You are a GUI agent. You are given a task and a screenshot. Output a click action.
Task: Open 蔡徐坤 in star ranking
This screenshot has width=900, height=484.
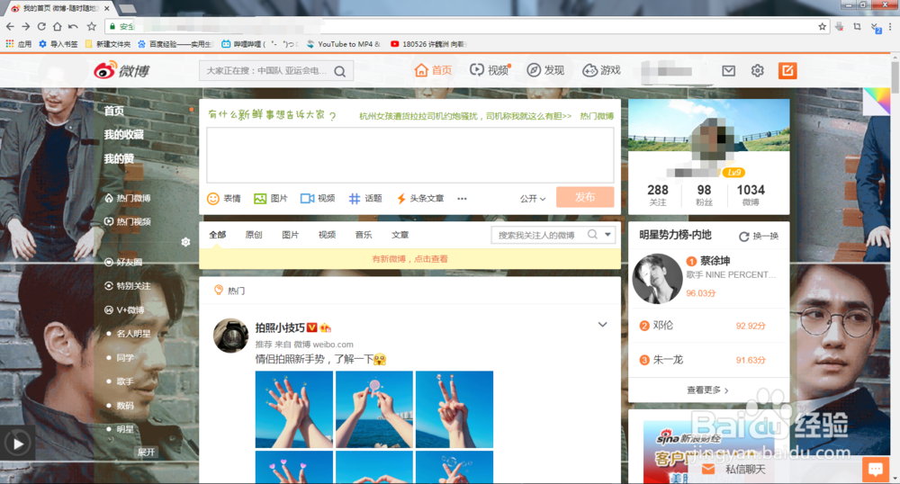[715, 260]
